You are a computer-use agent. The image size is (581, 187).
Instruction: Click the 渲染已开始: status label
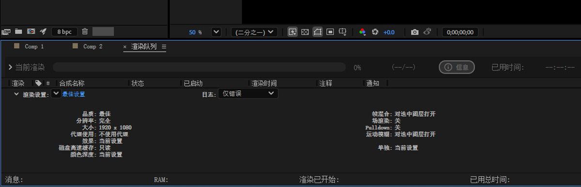pyautogui.click(x=319, y=180)
